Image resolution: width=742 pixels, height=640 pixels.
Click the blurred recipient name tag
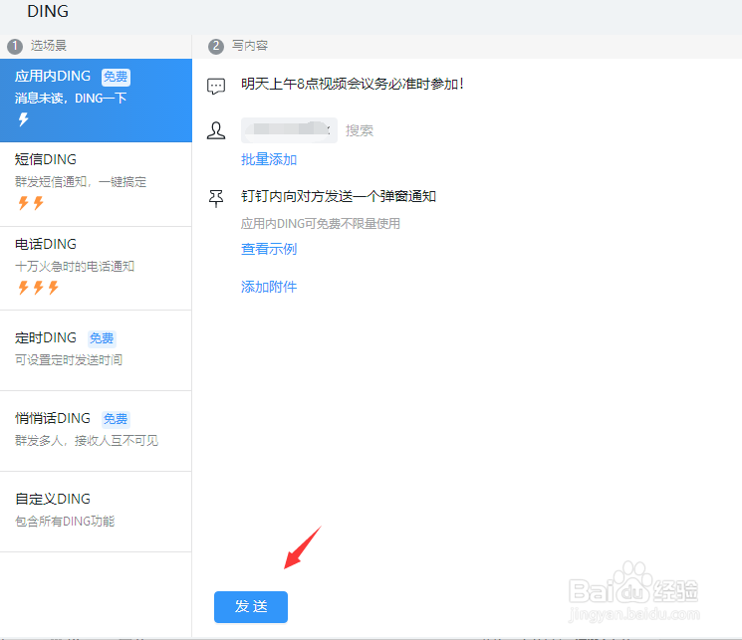289,130
